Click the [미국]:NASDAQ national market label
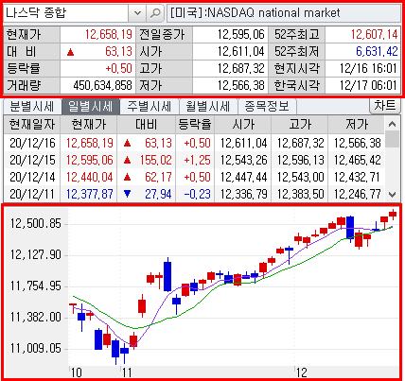The height and width of the screenshot is (381, 405). point(255,13)
